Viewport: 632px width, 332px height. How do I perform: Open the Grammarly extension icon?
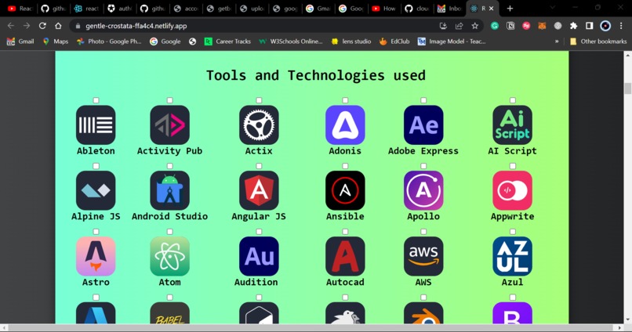click(x=495, y=26)
